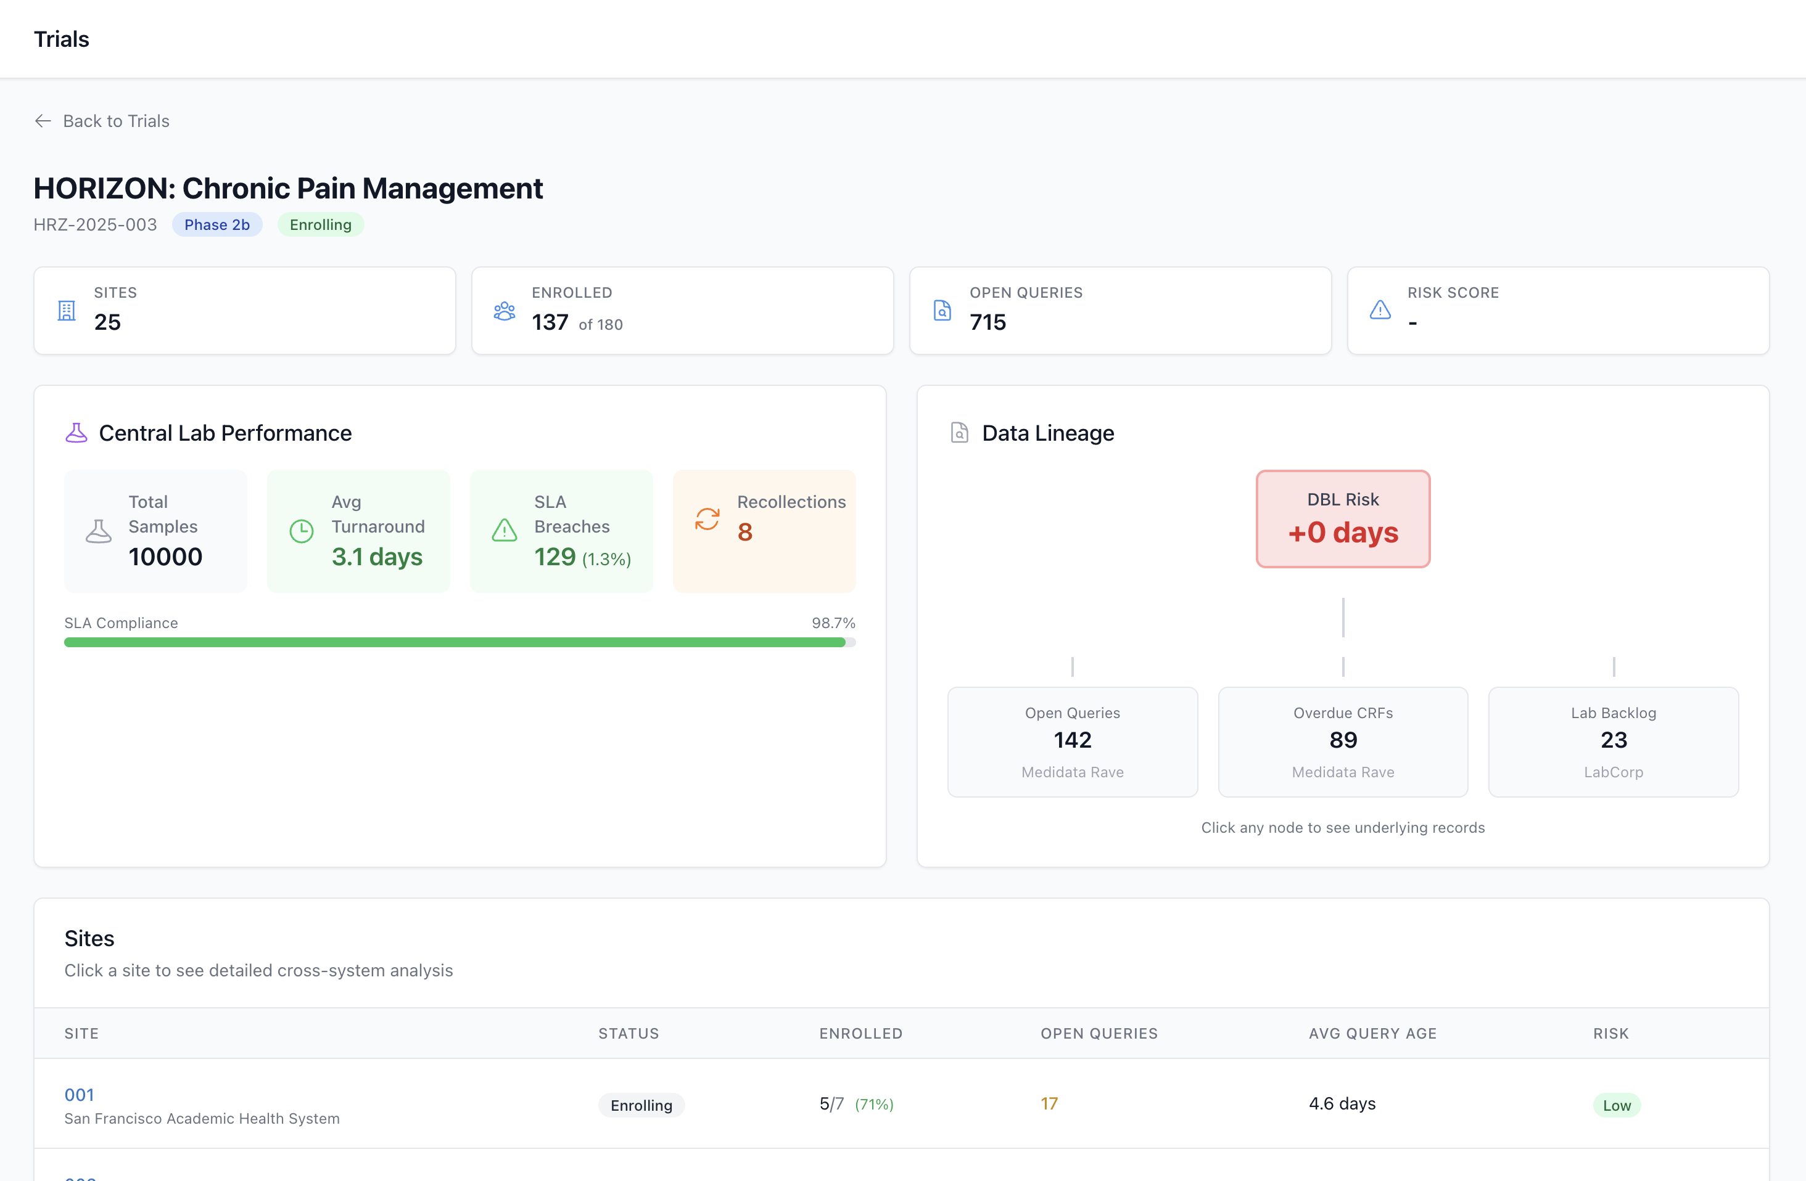1806x1181 pixels.
Task: Click the Risk Score warning triangle icon
Action: coord(1380,310)
